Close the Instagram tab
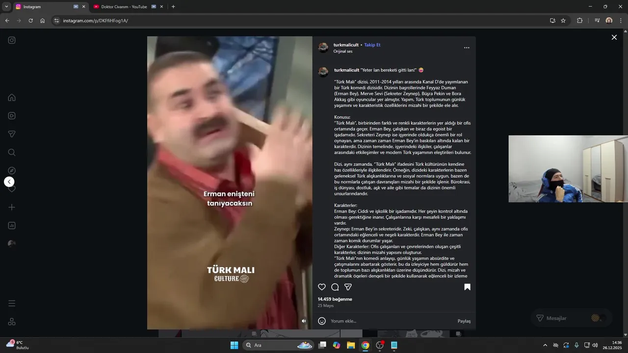This screenshot has width=628, height=353. click(x=83, y=7)
